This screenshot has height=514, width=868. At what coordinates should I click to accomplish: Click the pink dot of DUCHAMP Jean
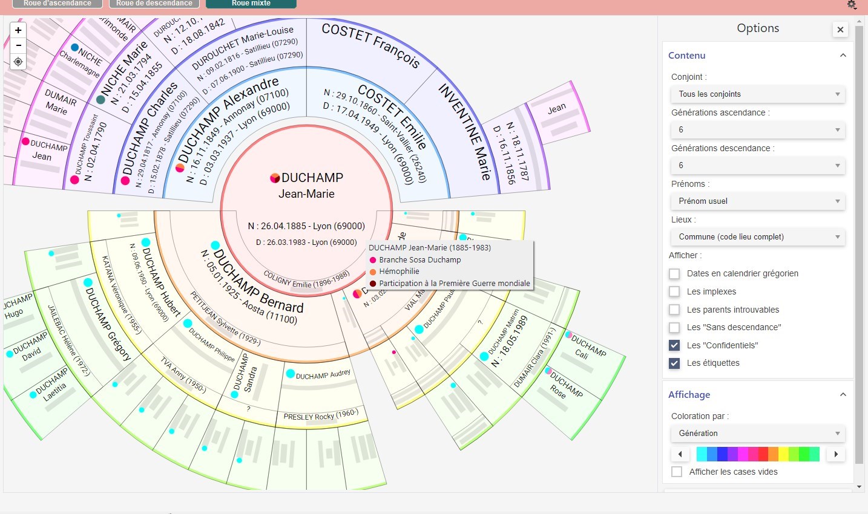(x=25, y=142)
